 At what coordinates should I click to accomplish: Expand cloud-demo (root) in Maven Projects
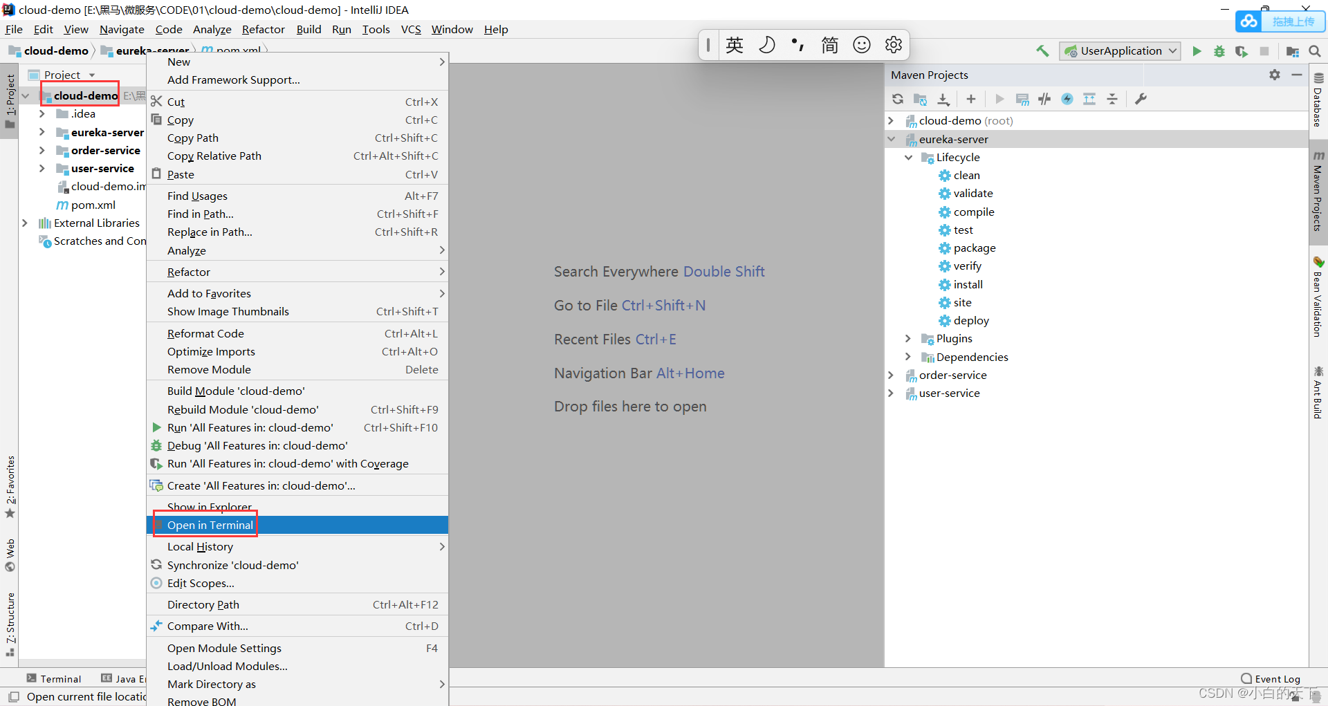pos(892,120)
